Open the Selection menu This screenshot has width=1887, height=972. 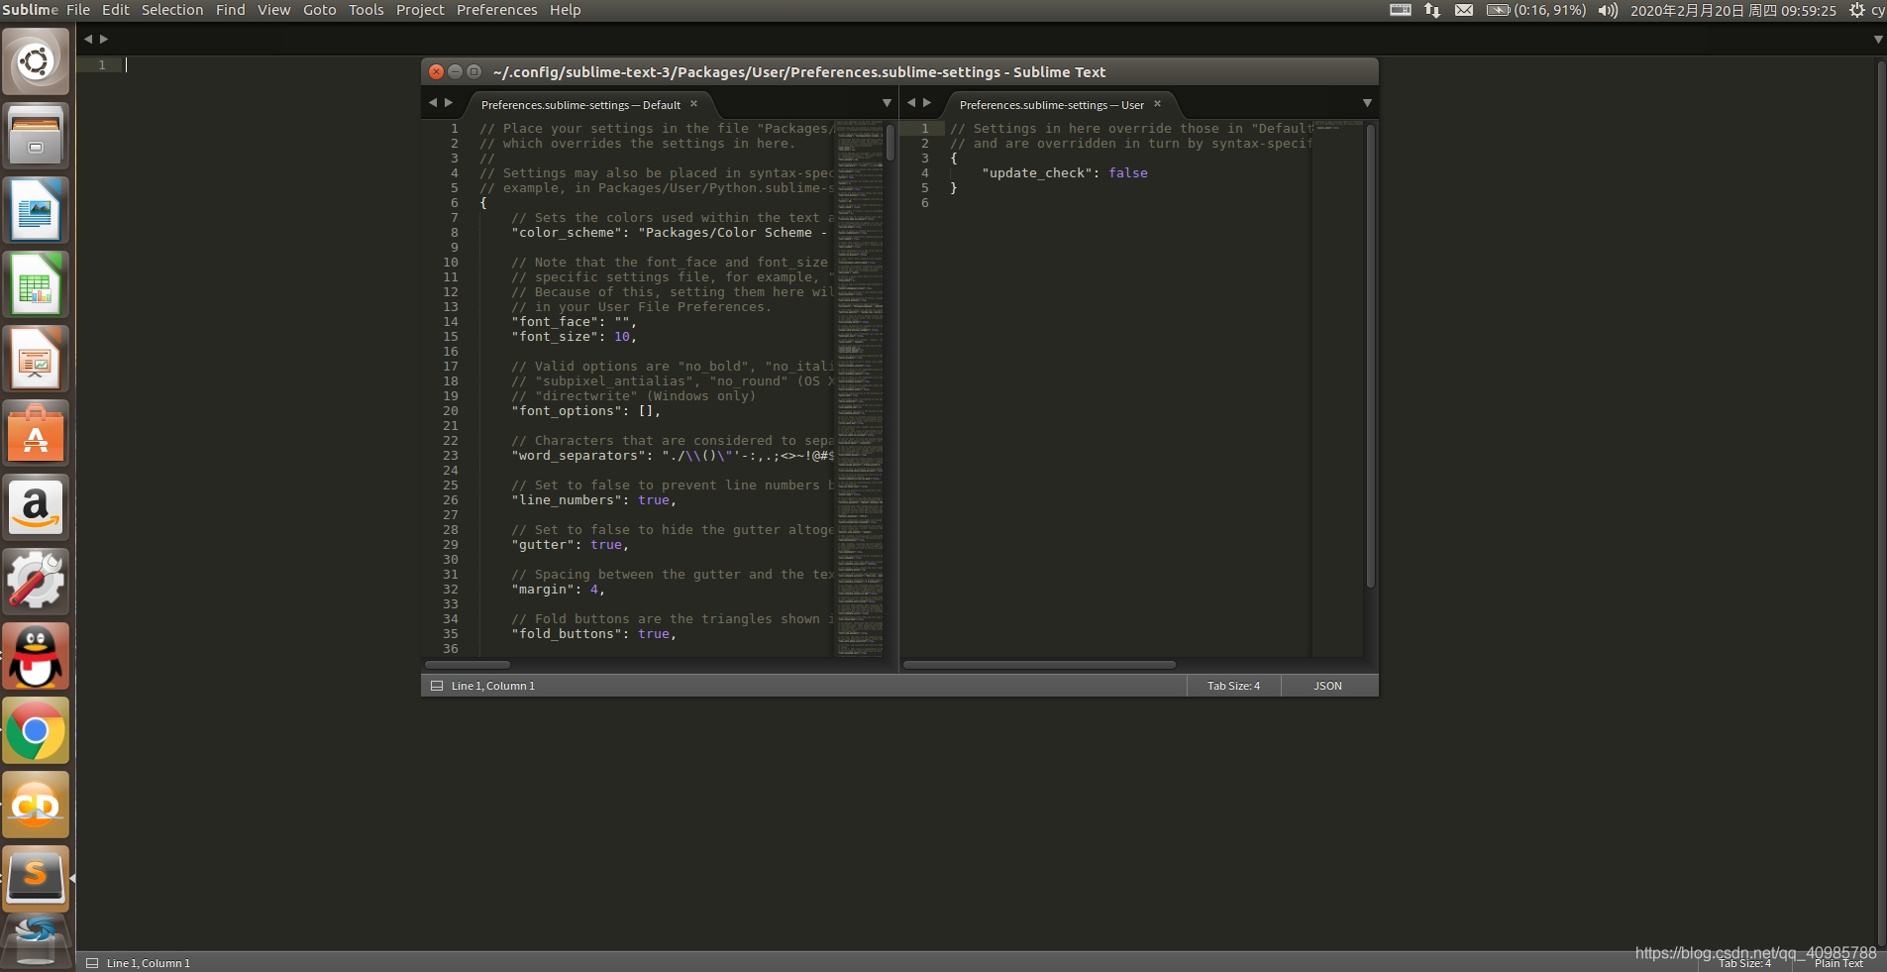click(172, 10)
